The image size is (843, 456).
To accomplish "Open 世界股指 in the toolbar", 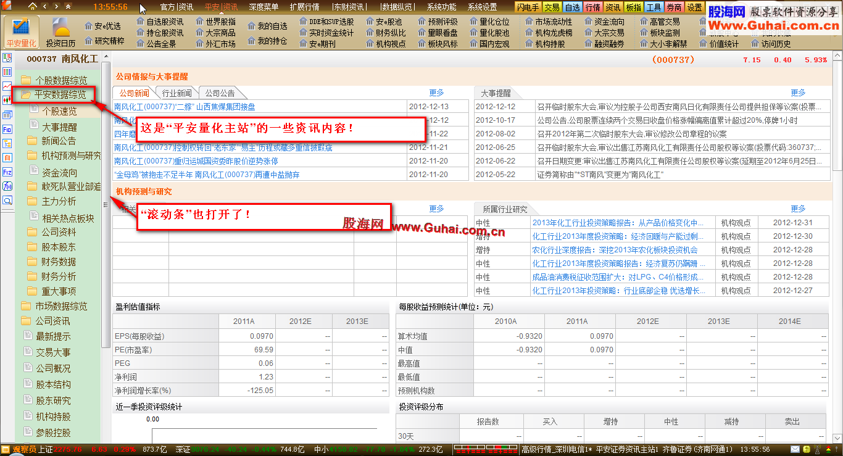I will (x=215, y=22).
